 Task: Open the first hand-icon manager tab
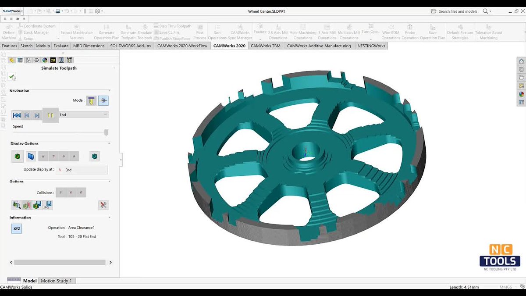coord(12,60)
